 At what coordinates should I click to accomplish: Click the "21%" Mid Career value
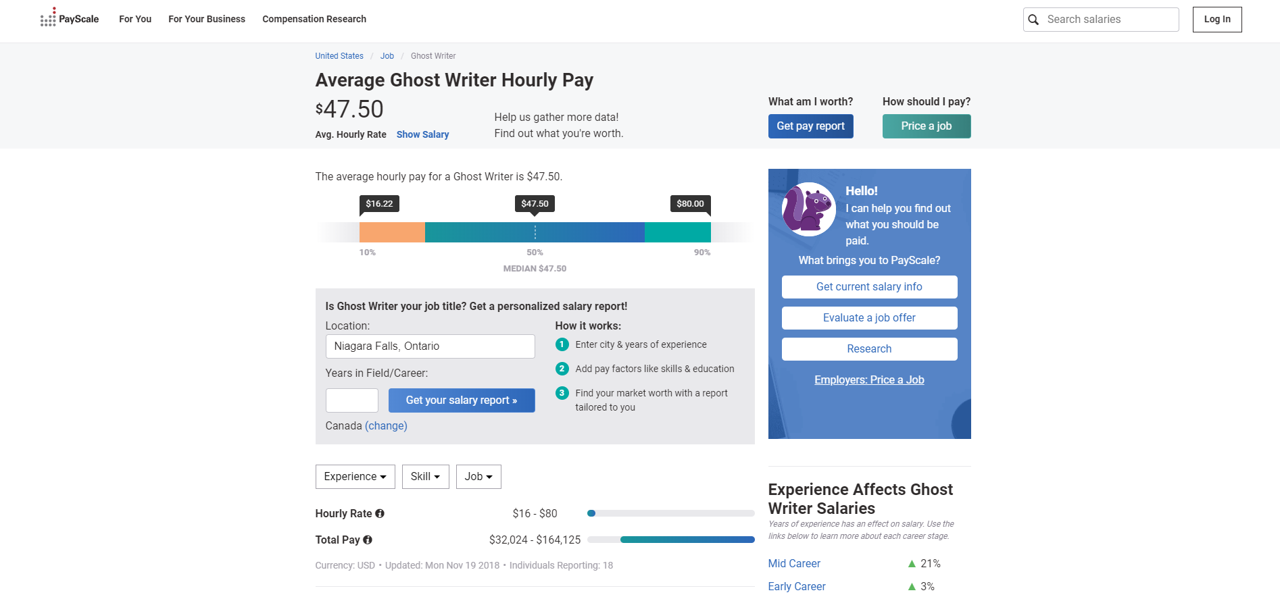point(931,563)
